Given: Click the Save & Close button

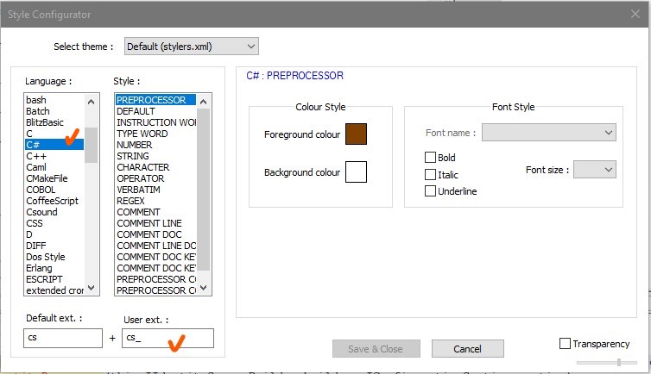Looking at the screenshot, I should tap(376, 348).
